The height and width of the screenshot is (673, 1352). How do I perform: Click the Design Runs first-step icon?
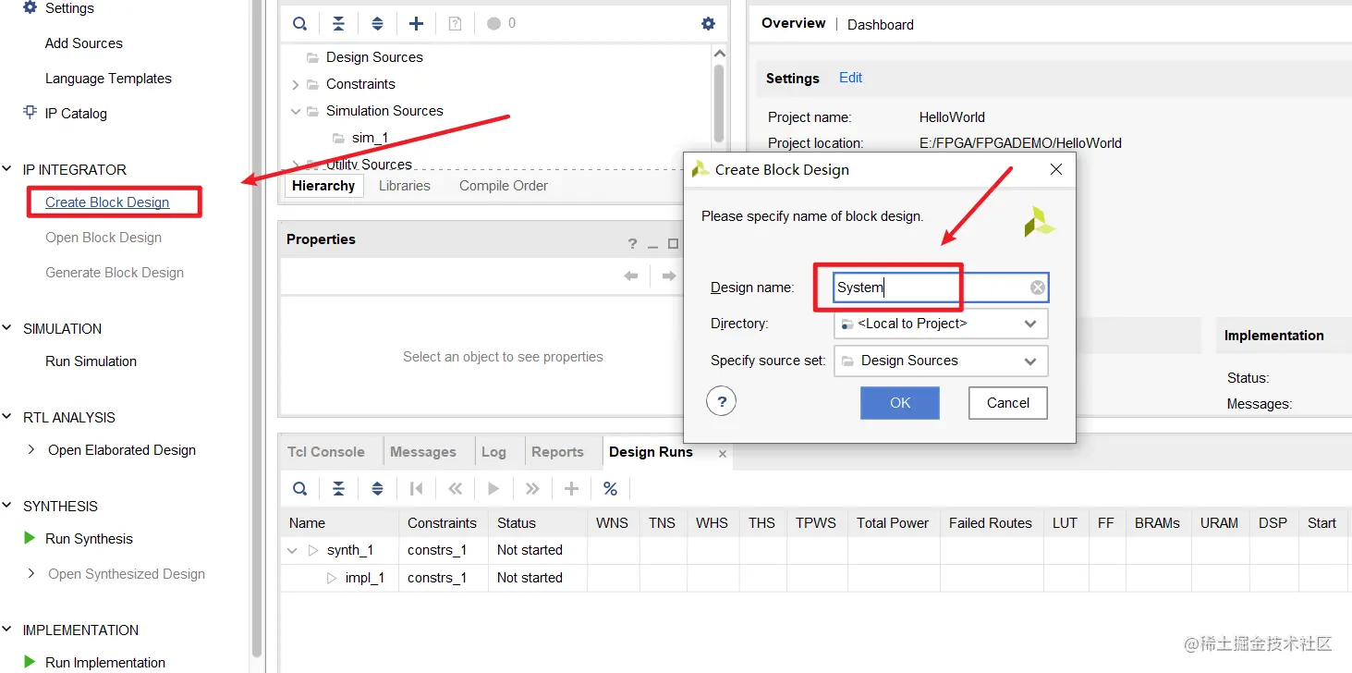(x=416, y=489)
